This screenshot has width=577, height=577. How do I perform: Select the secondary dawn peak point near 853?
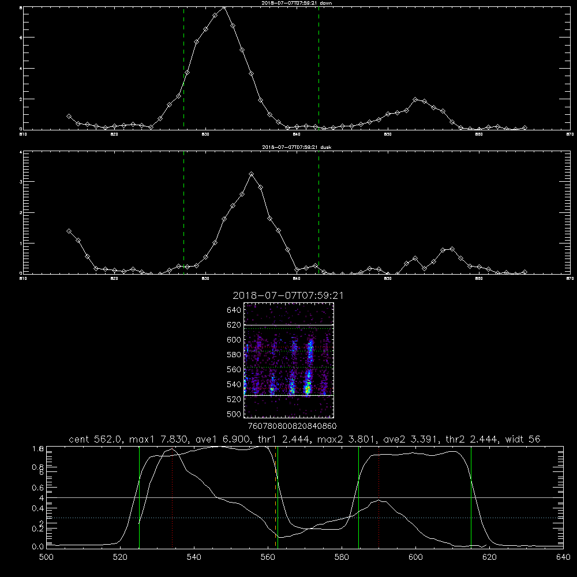pos(415,100)
